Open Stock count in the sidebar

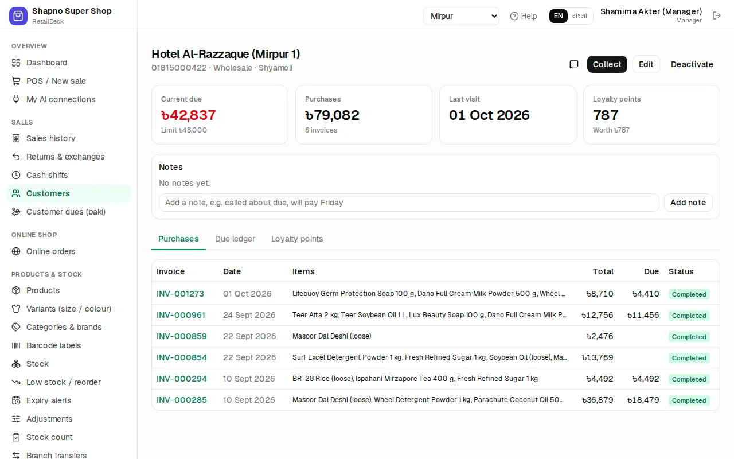pyautogui.click(x=69, y=437)
